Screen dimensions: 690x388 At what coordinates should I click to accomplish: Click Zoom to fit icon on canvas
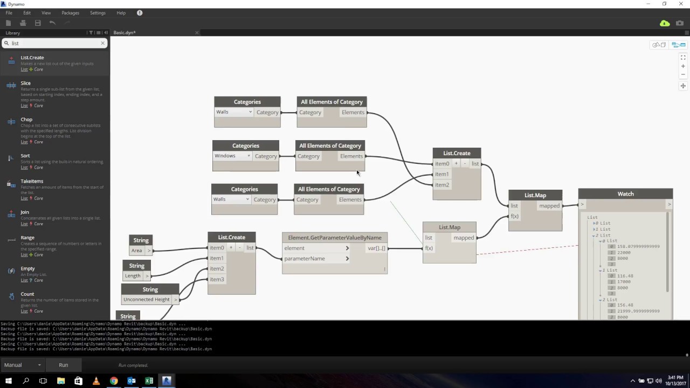pos(683,58)
